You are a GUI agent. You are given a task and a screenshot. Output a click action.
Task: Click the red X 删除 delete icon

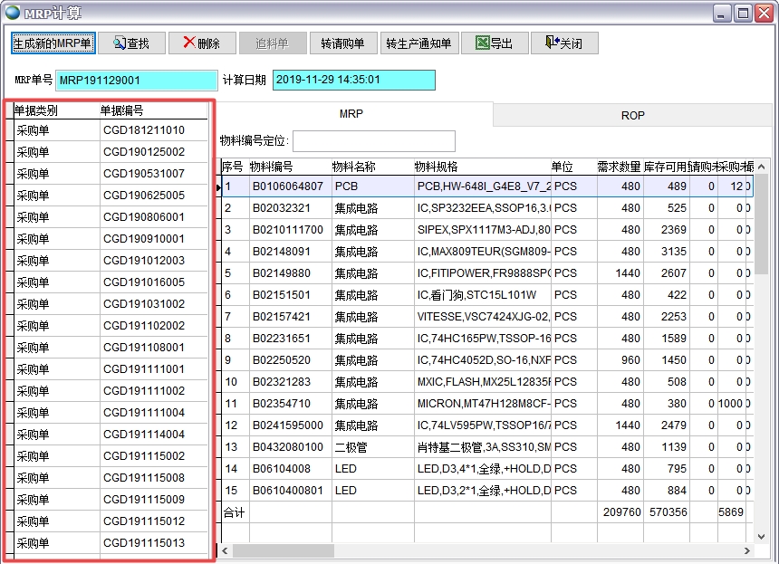188,43
